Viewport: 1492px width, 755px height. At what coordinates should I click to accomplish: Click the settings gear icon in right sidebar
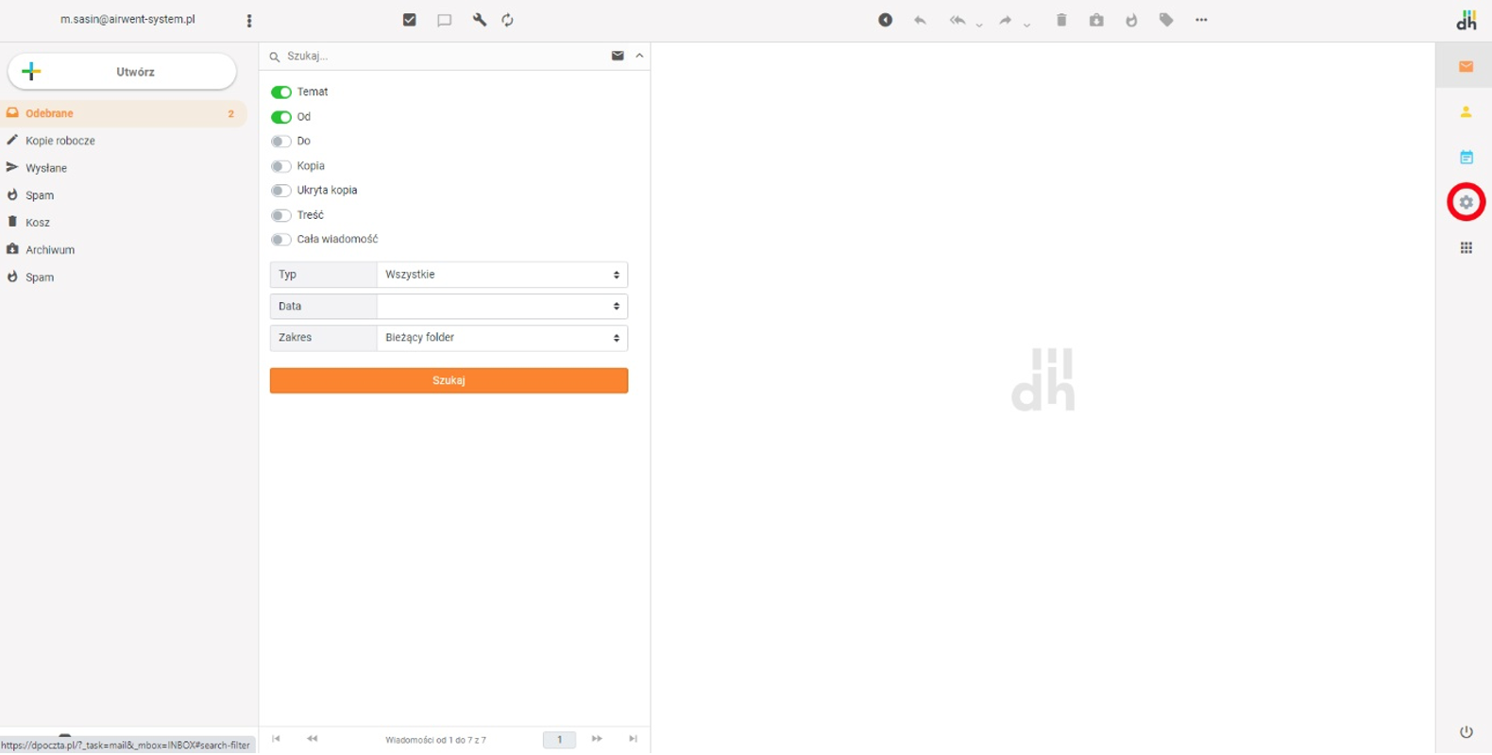(1466, 202)
